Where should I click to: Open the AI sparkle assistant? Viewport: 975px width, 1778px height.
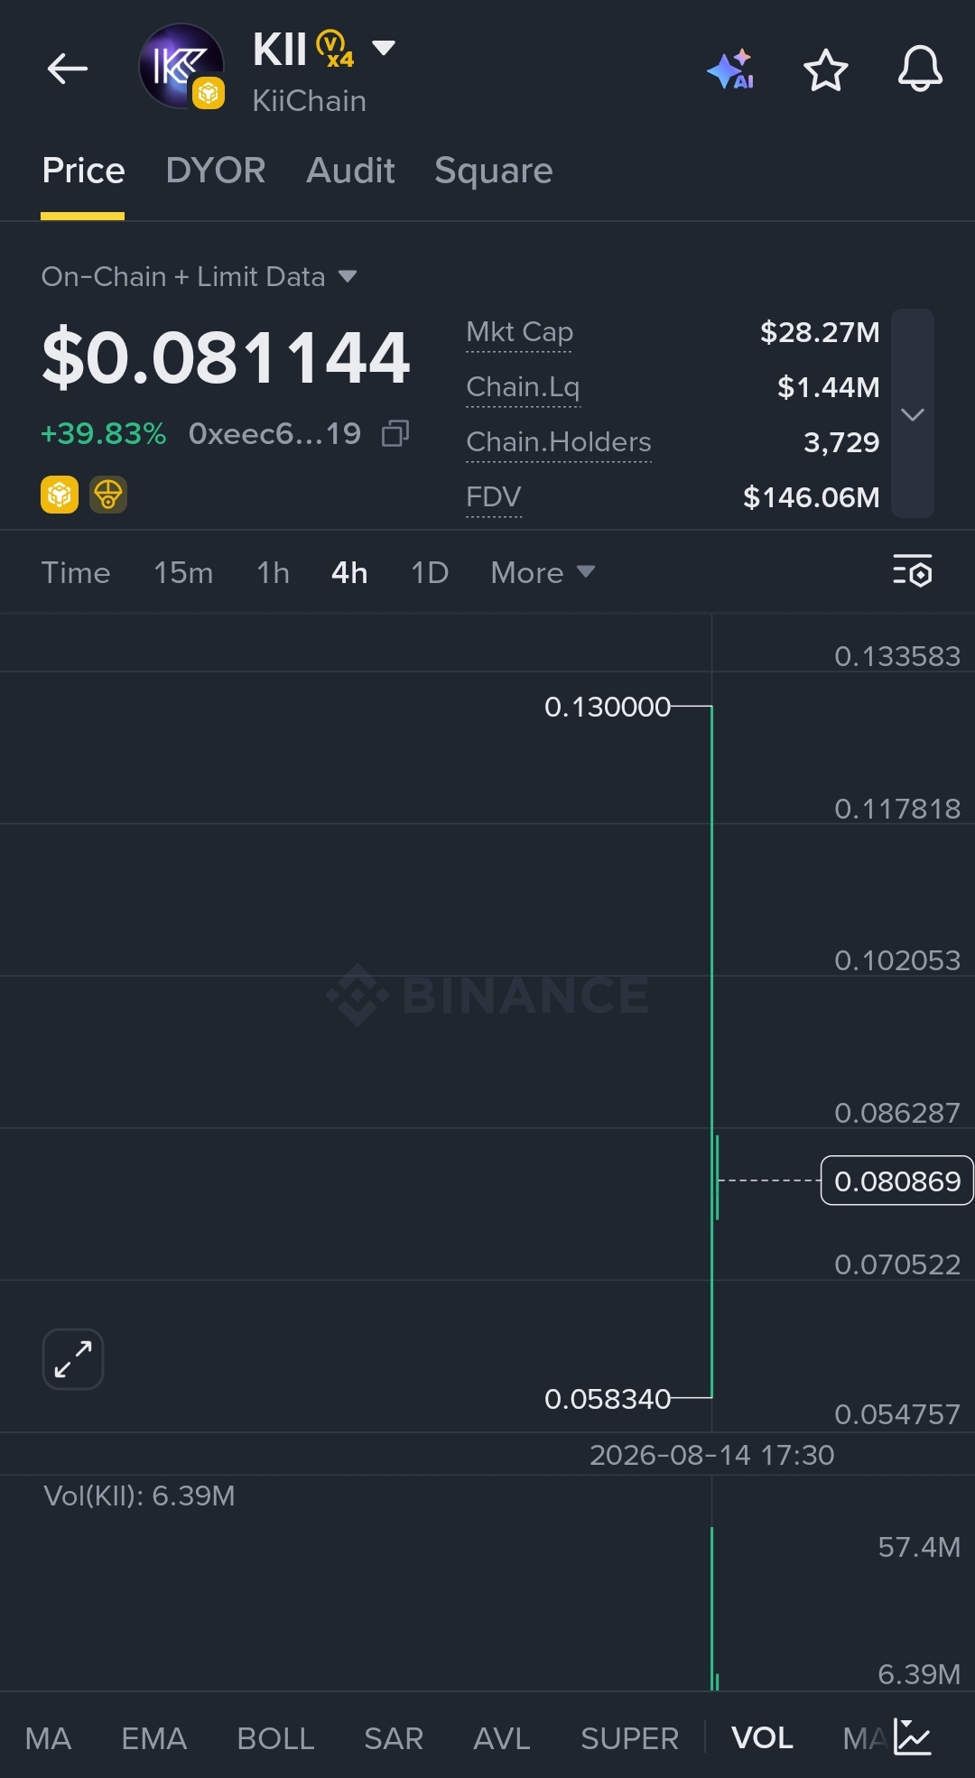(730, 69)
